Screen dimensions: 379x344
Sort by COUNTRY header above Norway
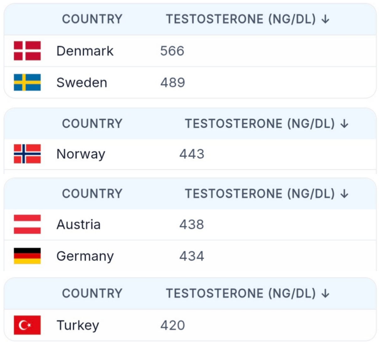coord(92,124)
